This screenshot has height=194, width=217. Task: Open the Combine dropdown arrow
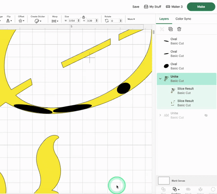tap(179, 190)
